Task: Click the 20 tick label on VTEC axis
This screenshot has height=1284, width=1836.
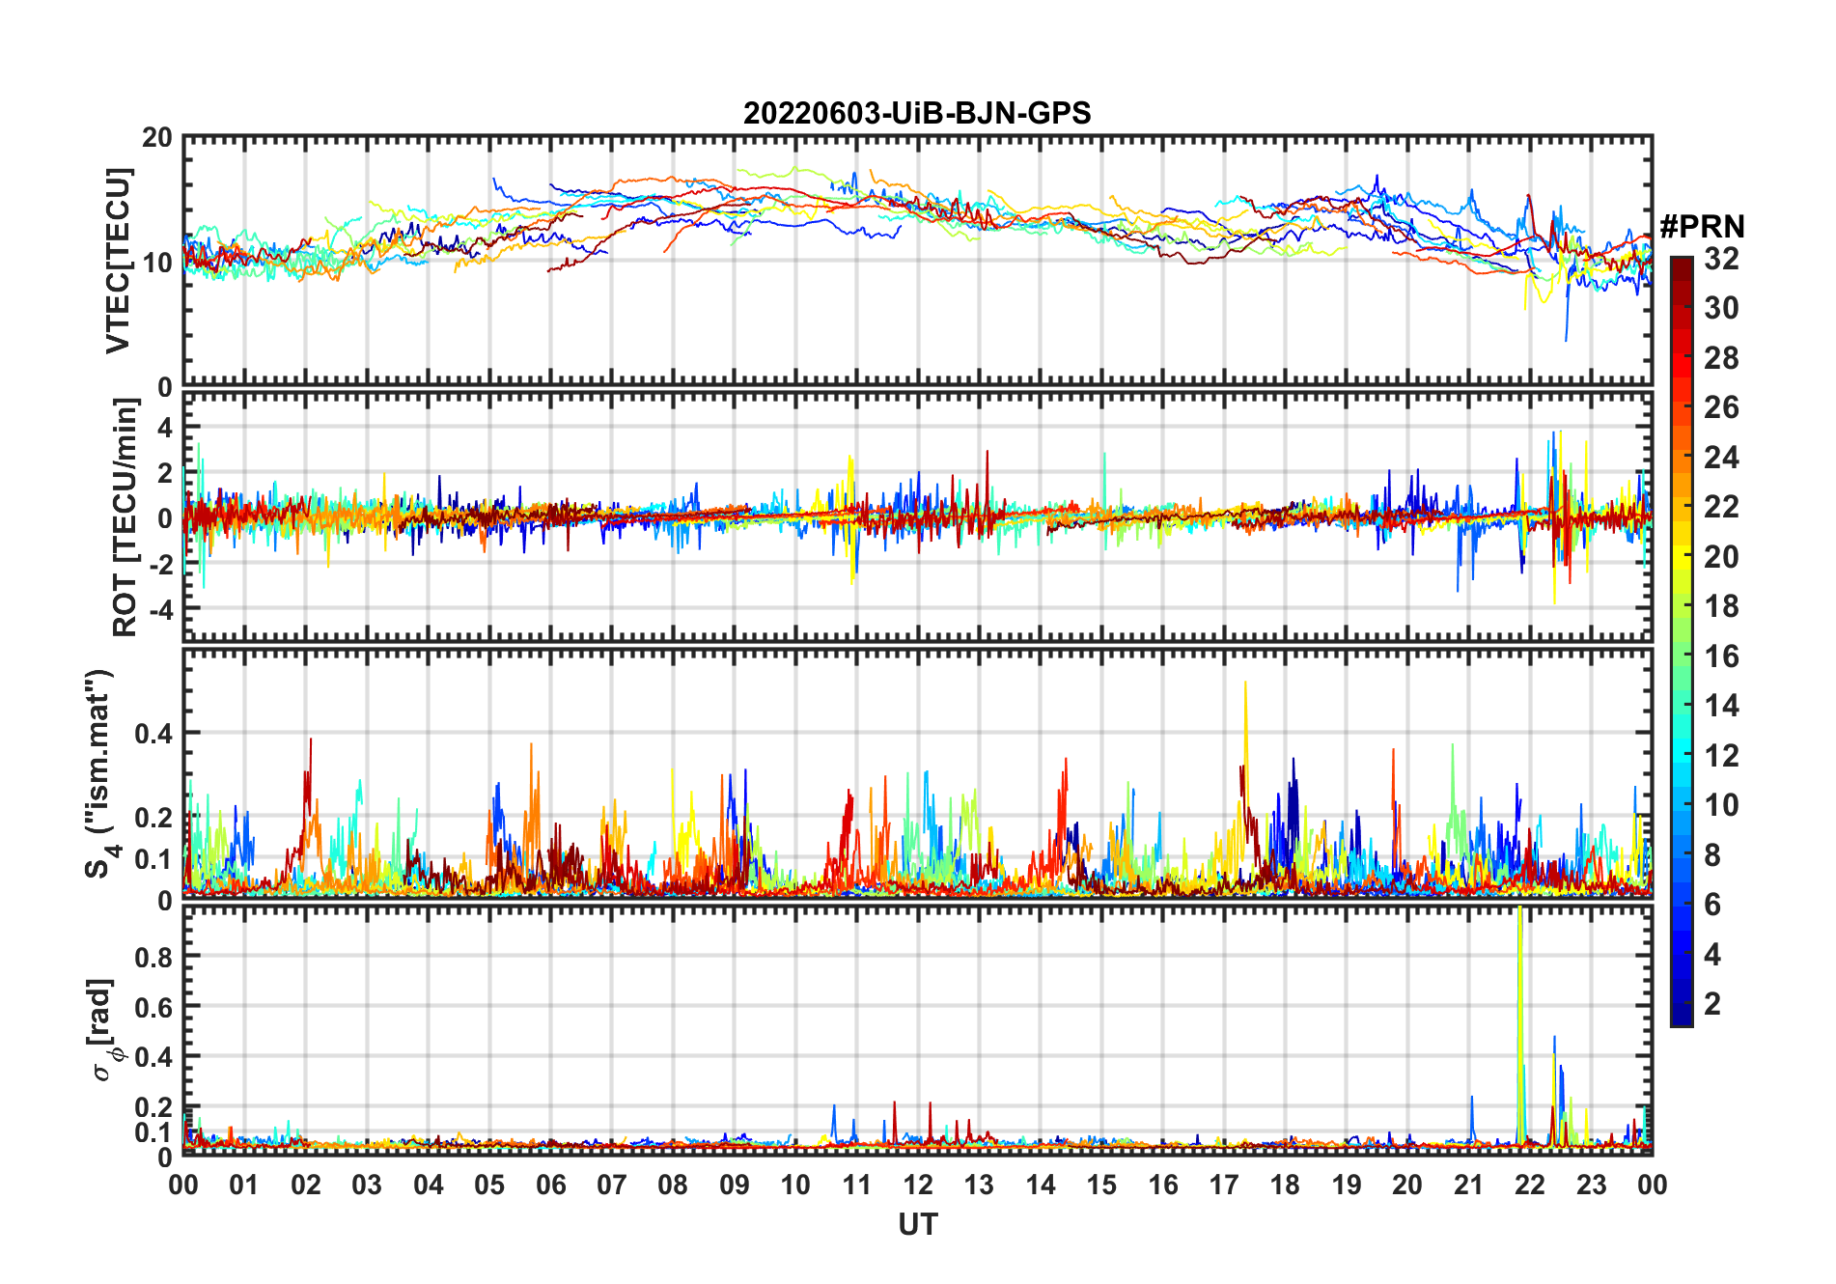Action: (157, 138)
